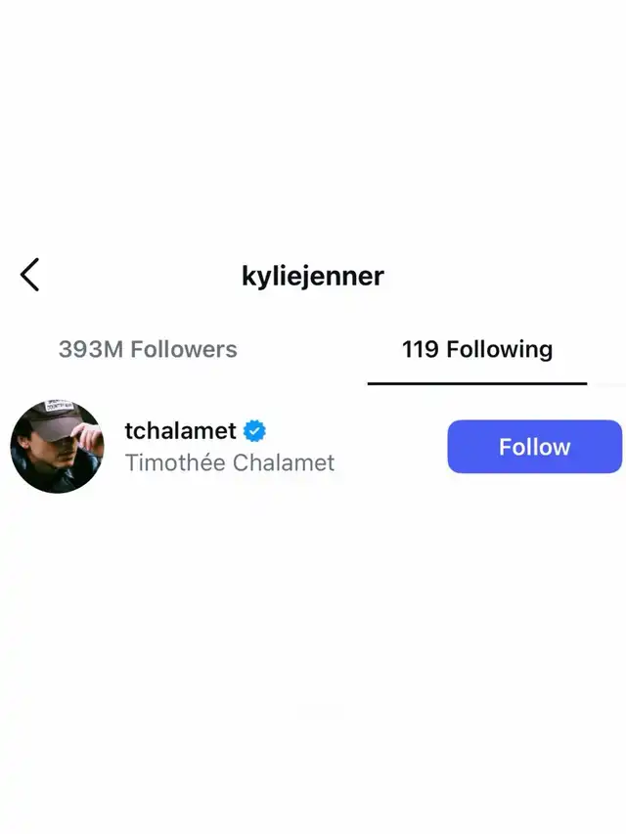Click the 119 following count
This screenshot has height=834, width=626.
tap(421, 349)
